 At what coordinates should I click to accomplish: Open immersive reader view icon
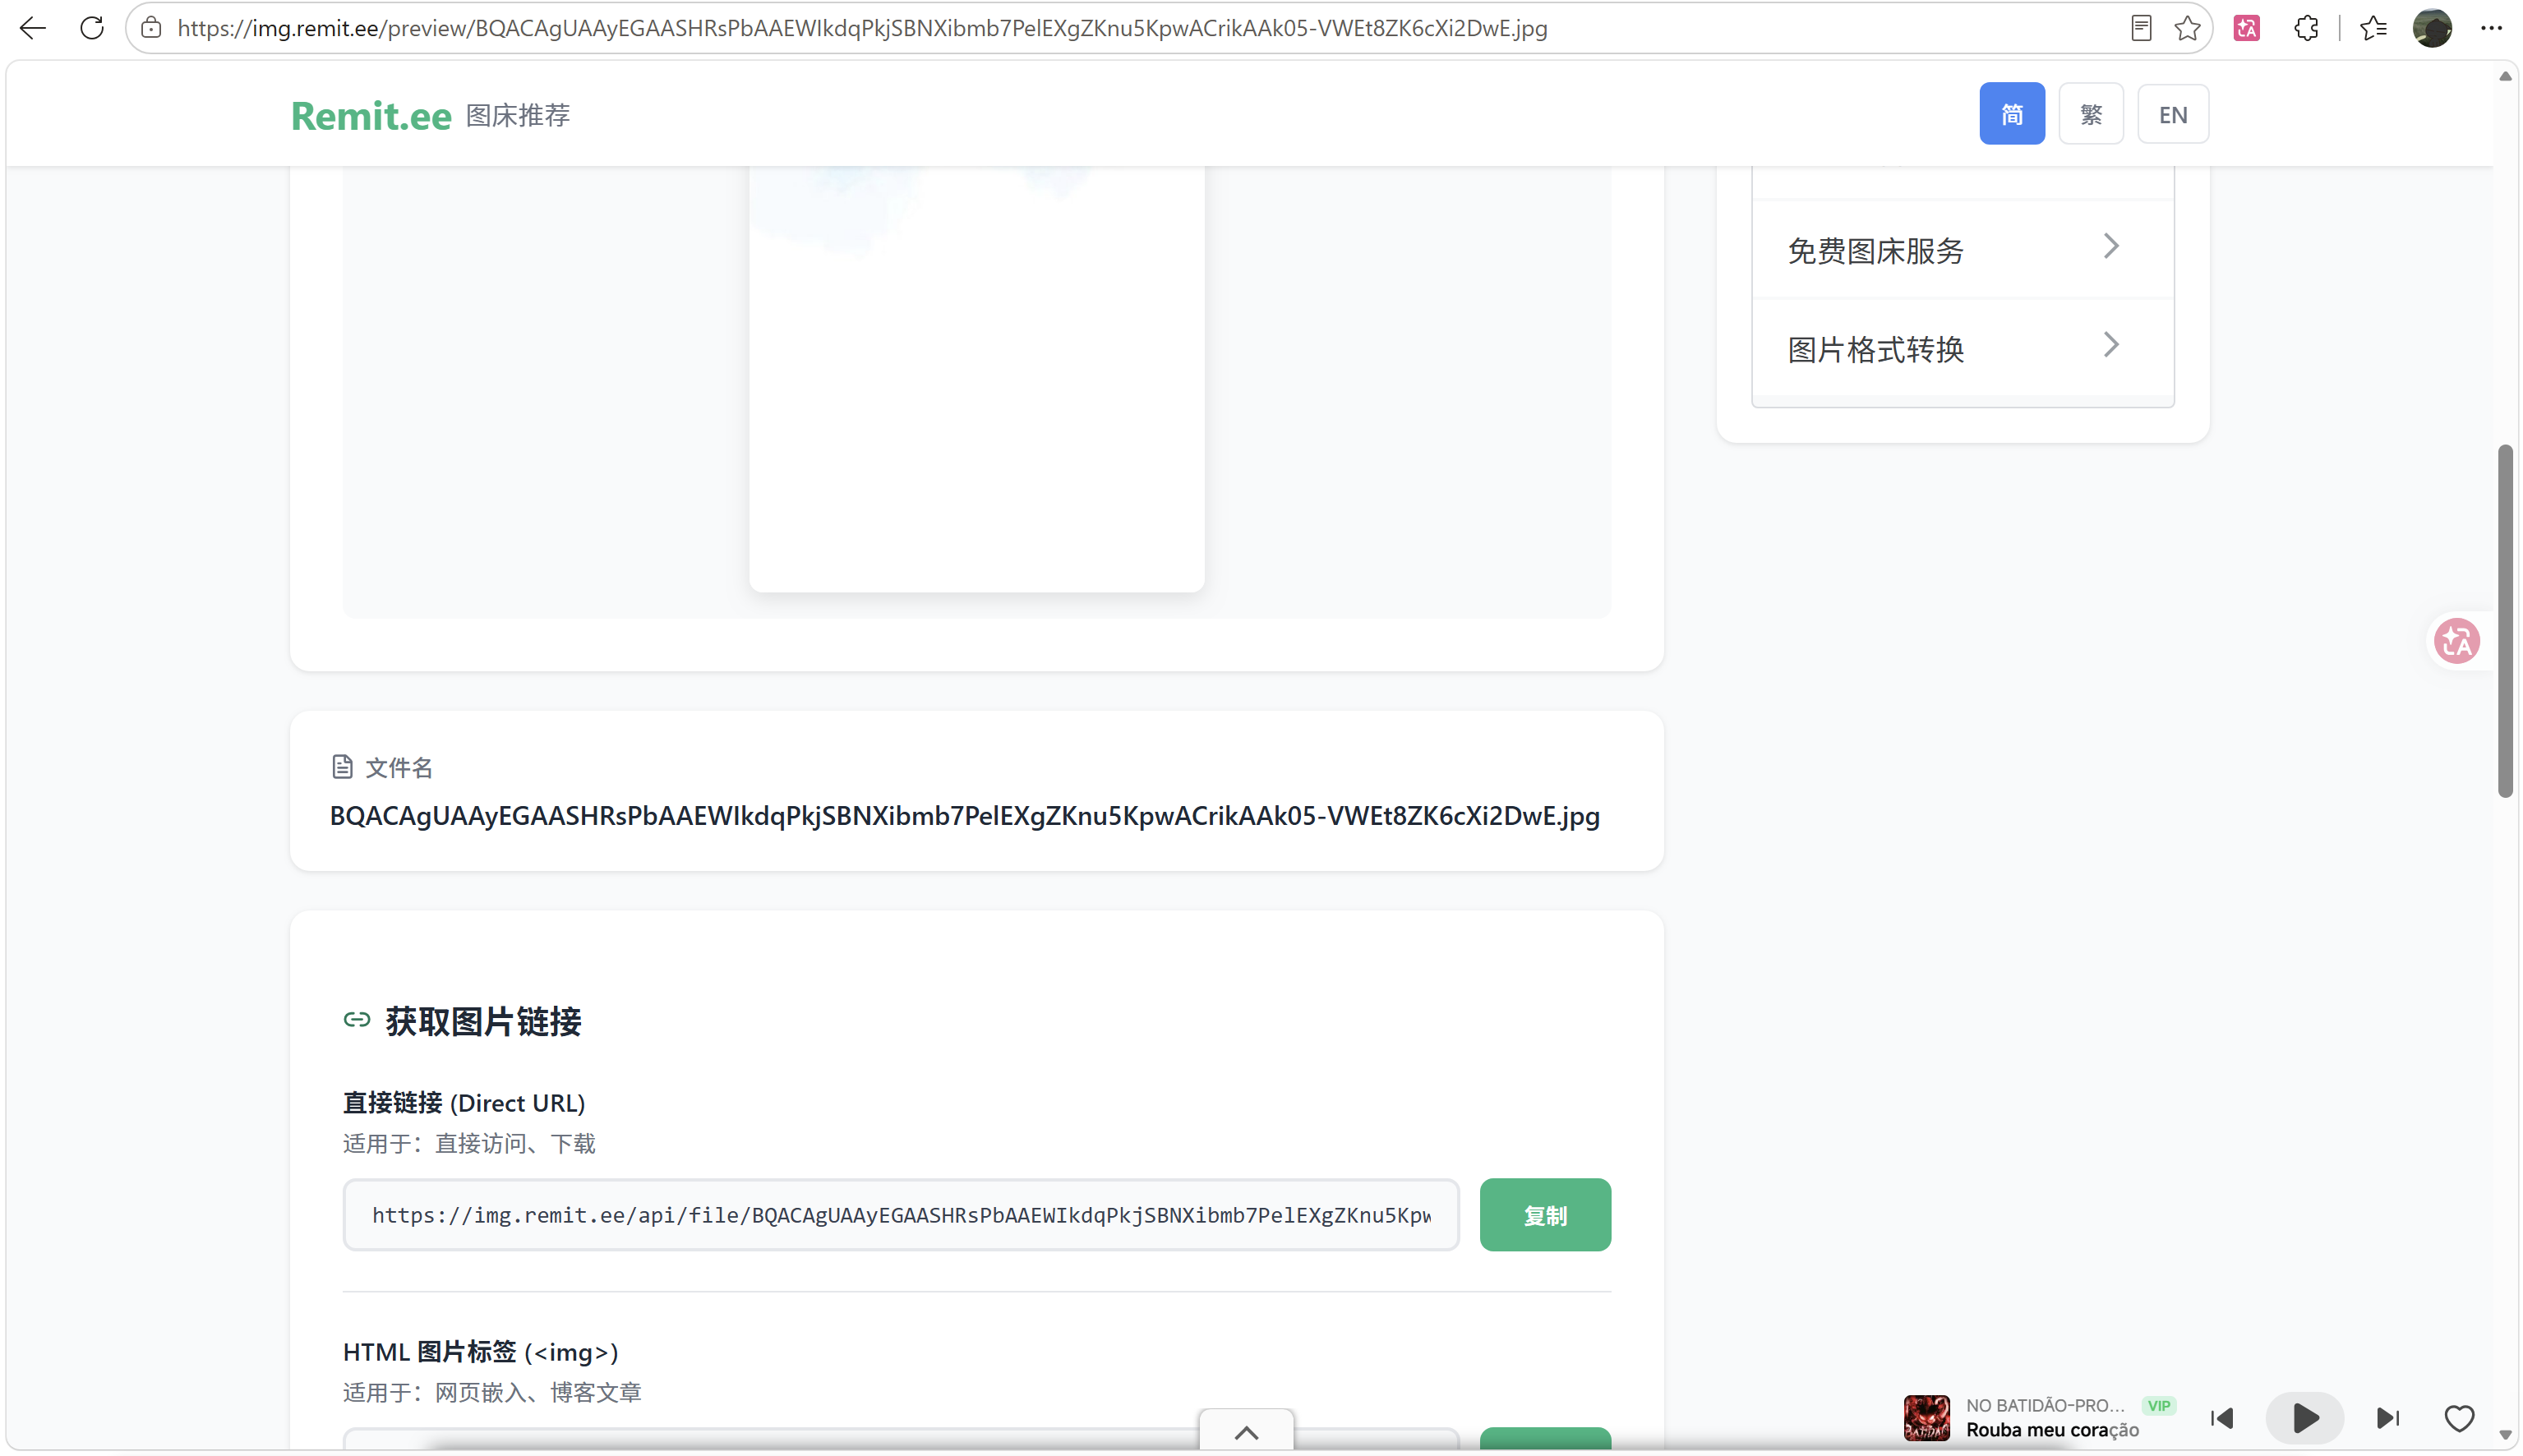click(x=2140, y=28)
